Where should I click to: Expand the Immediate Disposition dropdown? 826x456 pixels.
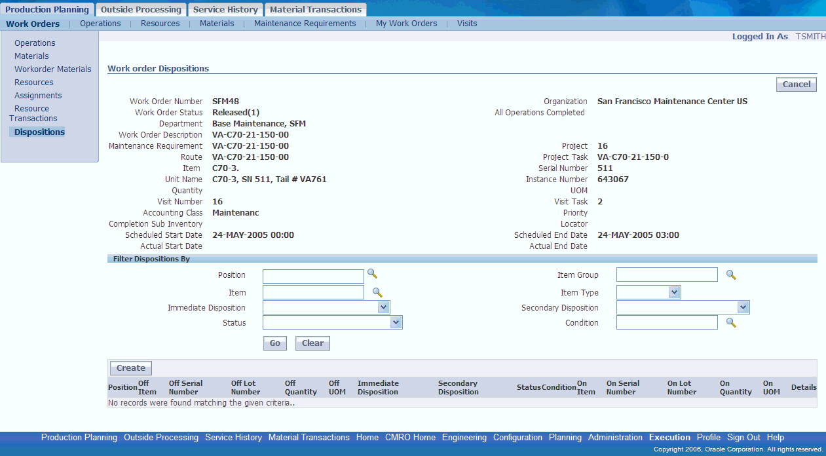pos(384,307)
